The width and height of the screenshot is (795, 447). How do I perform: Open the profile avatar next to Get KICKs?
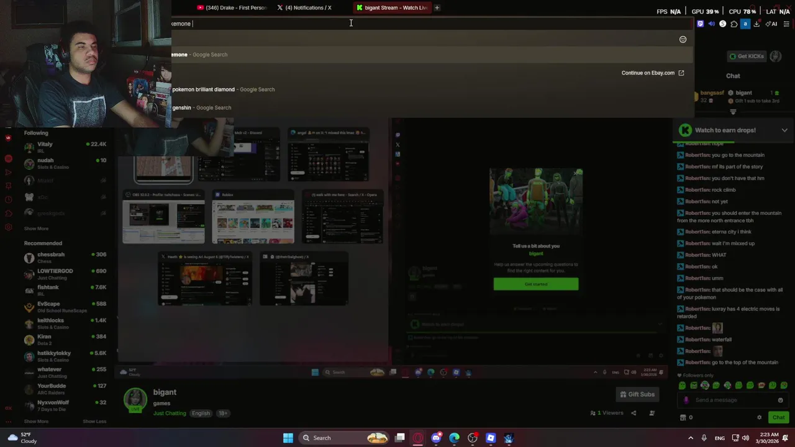pos(775,56)
